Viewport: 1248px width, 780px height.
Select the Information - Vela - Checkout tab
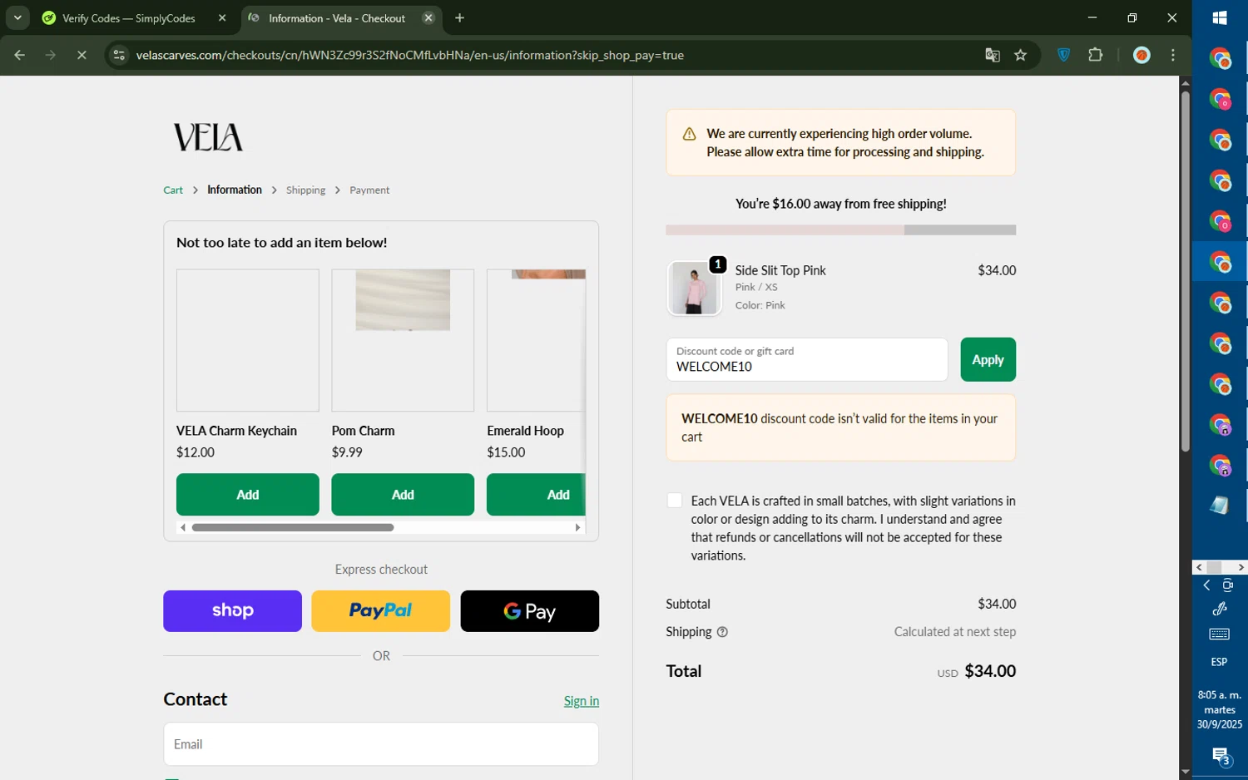[336, 18]
